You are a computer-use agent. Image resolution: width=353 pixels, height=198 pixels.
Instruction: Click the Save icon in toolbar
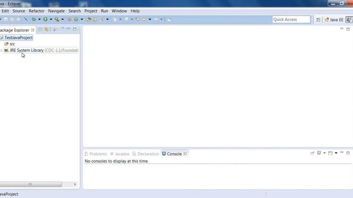click(x=6, y=20)
